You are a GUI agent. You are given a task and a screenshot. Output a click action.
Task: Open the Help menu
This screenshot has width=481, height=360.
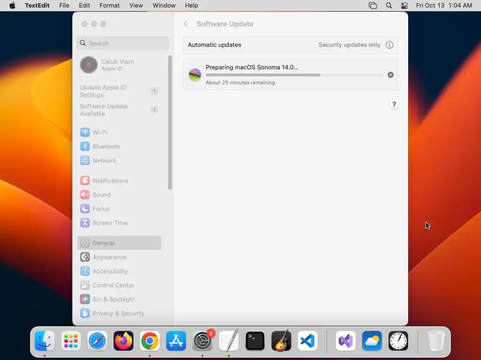pos(192,6)
